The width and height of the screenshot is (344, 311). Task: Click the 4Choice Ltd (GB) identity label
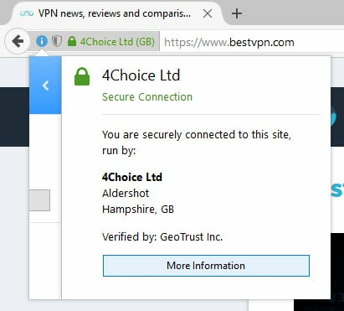117,42
